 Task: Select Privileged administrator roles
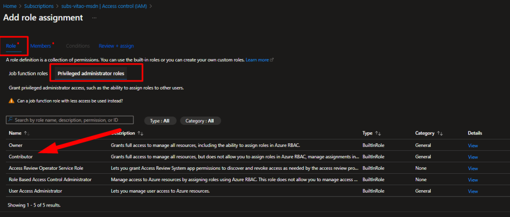pyautogui.click(x=91, y=74)
